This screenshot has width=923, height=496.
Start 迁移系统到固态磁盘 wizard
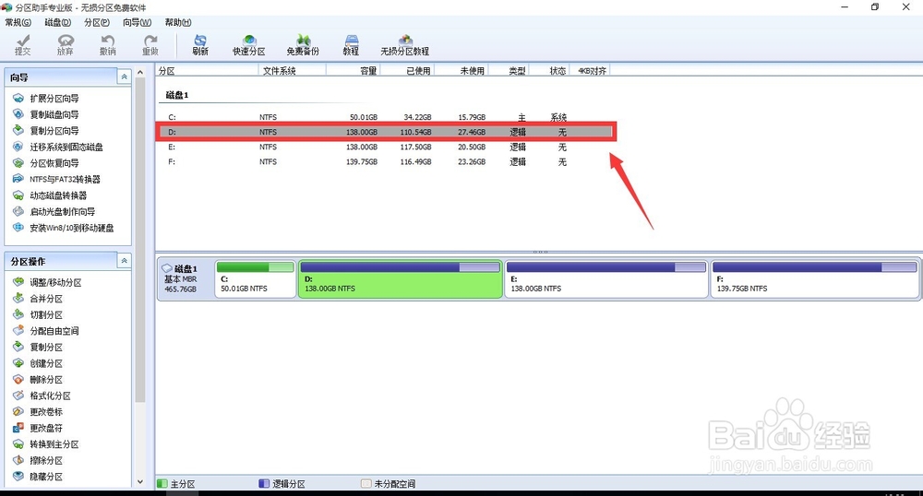[x=58, y=147]
